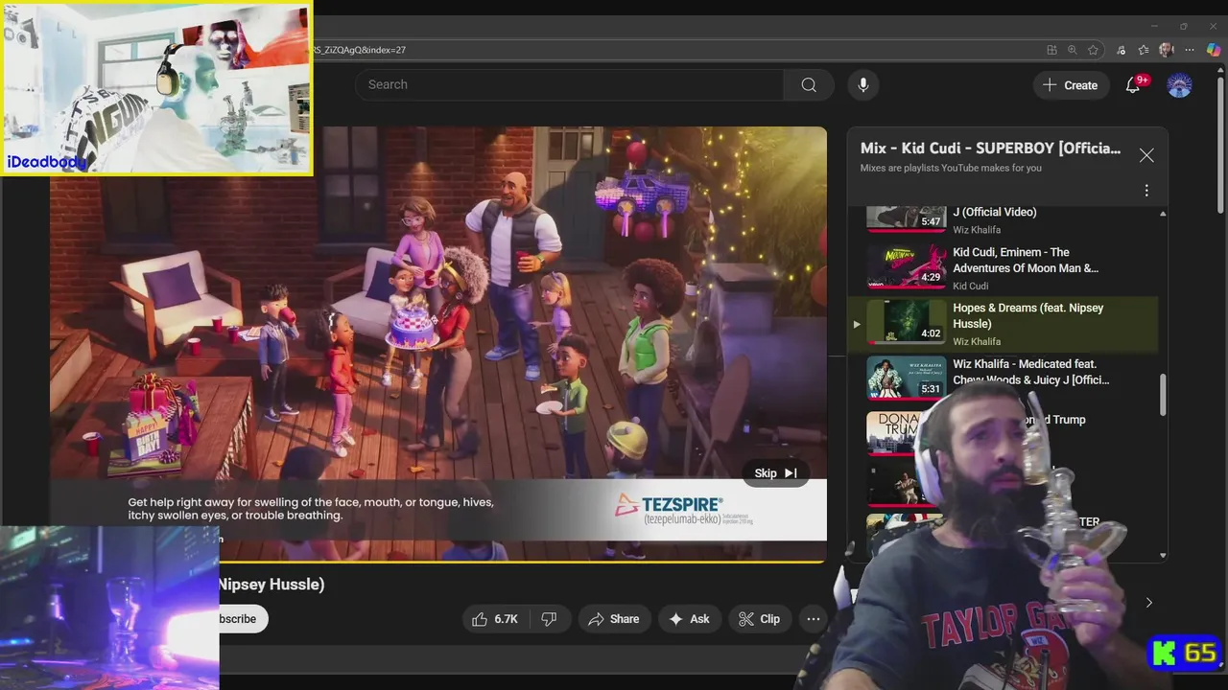
Task: Click the playlist scrollbar thumb
Action: coord(1164,395)
